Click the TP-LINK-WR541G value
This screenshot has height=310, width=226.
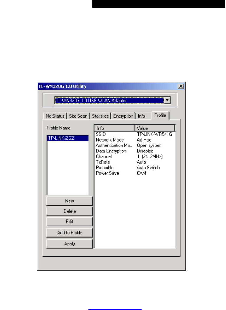pyautogui.click(x=154, y=134)
